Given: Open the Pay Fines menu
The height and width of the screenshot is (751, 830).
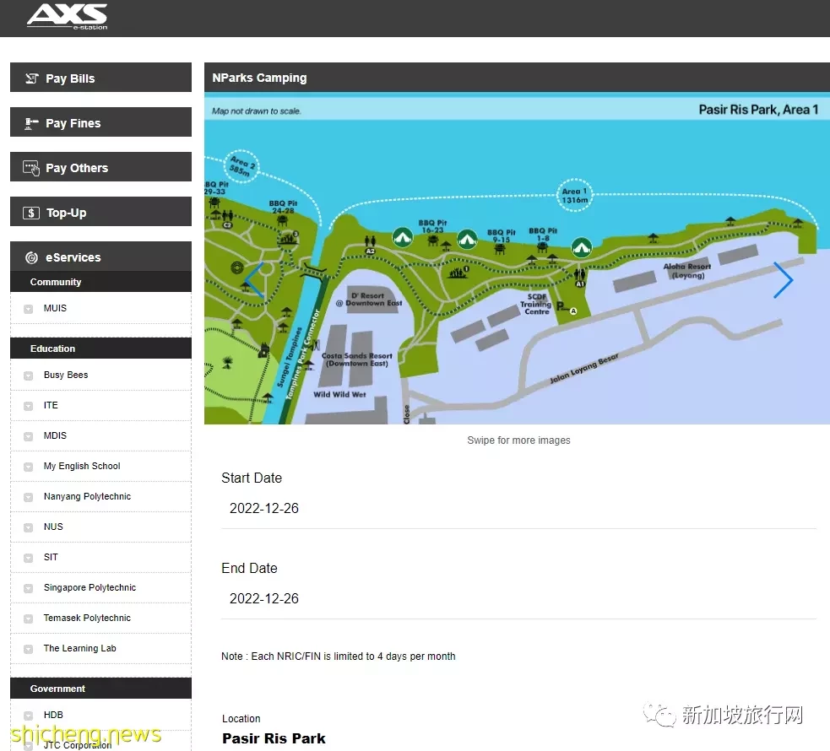Looking at the screenshot, I should click(100, 122).
